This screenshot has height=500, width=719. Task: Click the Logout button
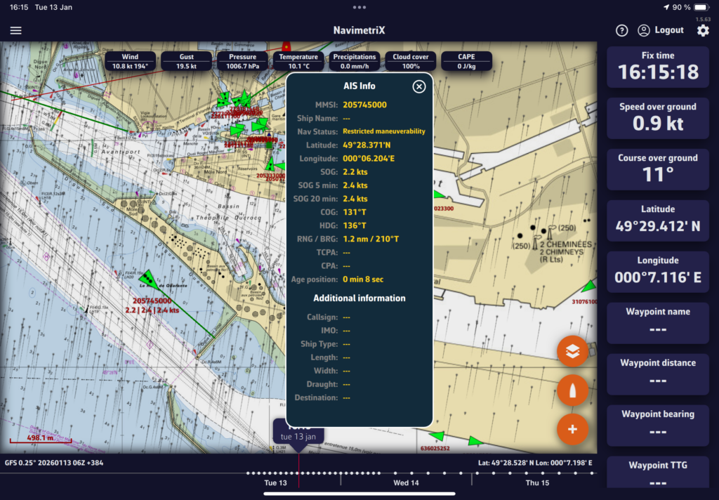661,31
